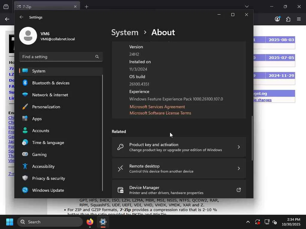Open Firefox hamburger application menu
The width and height of the screenshot is (306, 229).
coord(299,19)
